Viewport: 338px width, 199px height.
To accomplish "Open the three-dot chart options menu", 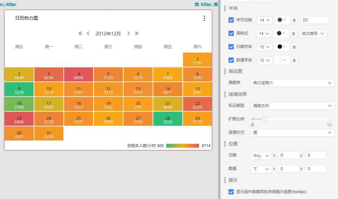I will [x=204, y=18].
